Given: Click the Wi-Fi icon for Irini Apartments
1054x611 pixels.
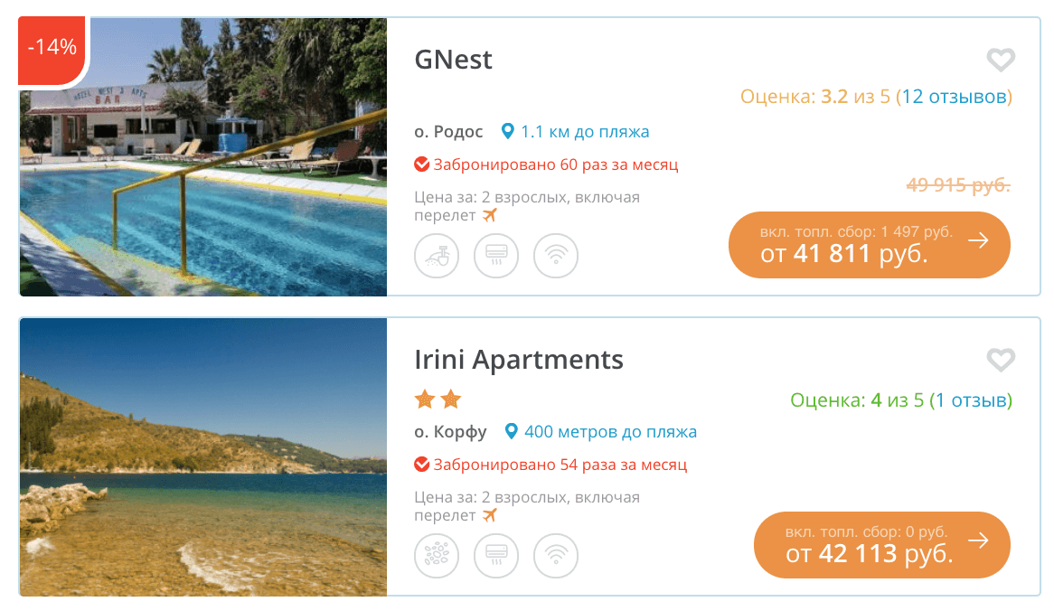Looking at the screenshot, I should [x=556, y=556].
